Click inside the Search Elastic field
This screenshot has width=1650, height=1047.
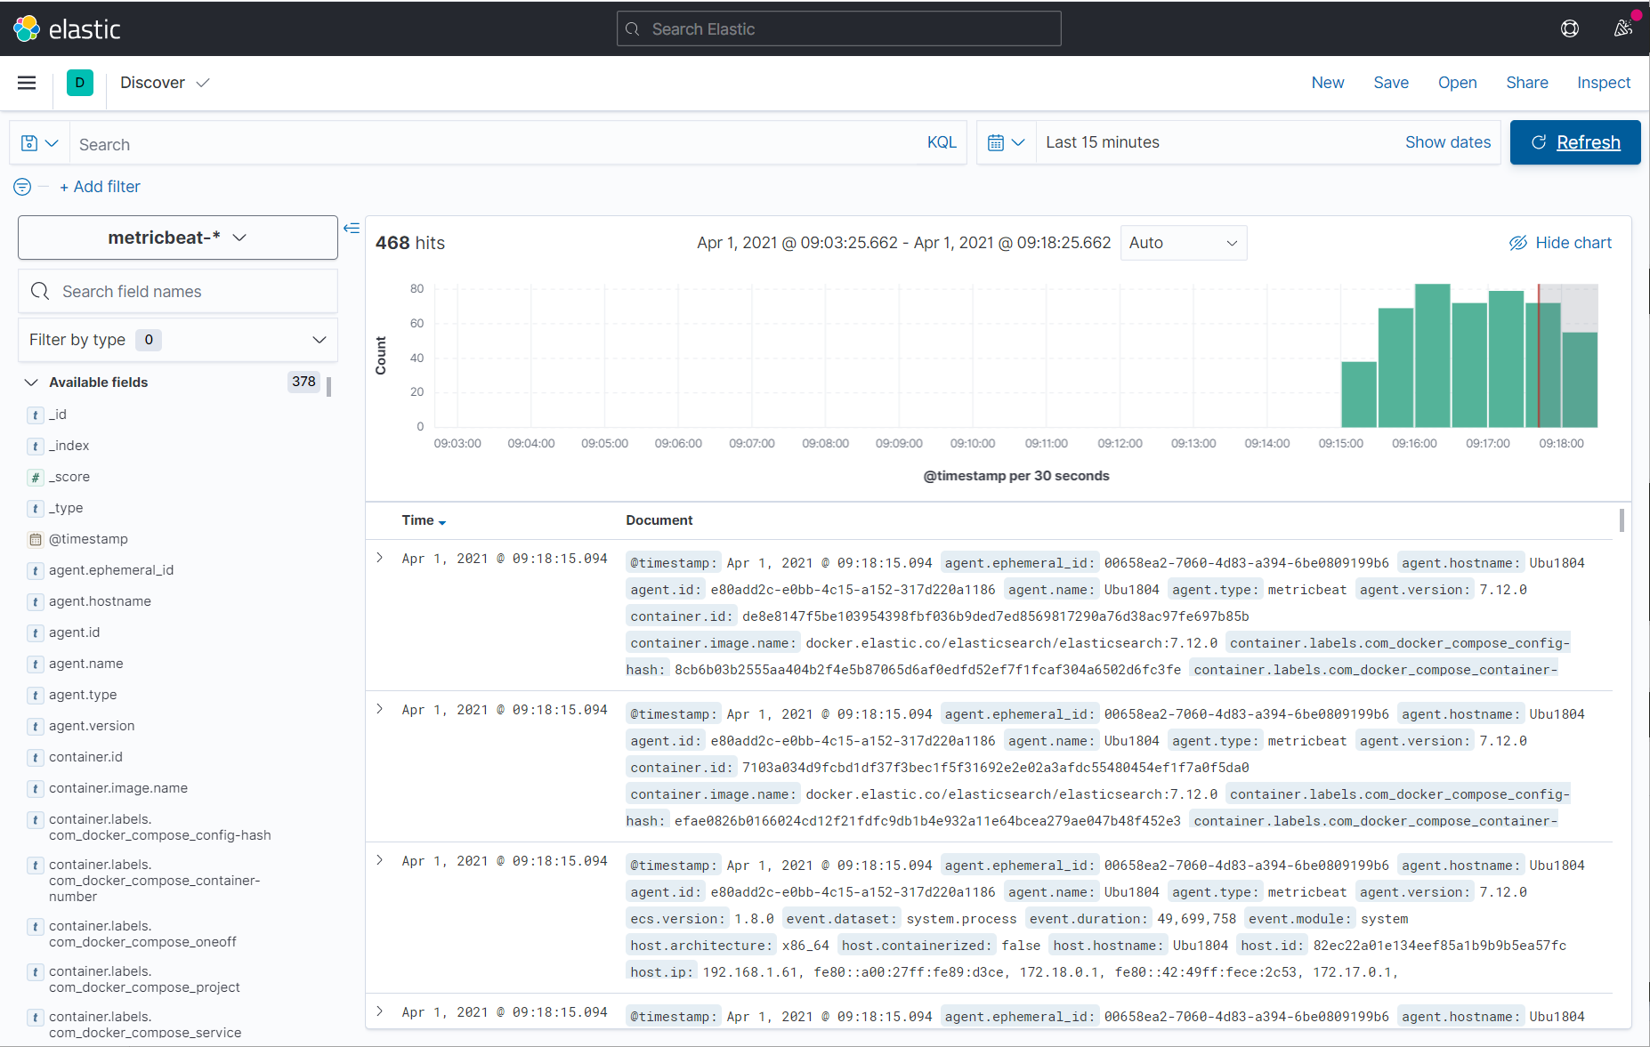[x=837, y=28]
